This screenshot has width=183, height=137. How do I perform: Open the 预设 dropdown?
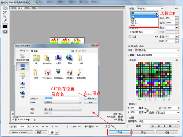(x=149, y=9)
